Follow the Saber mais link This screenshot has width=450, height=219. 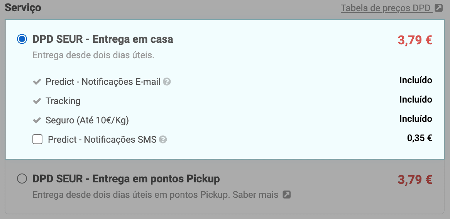click(255, 195)
